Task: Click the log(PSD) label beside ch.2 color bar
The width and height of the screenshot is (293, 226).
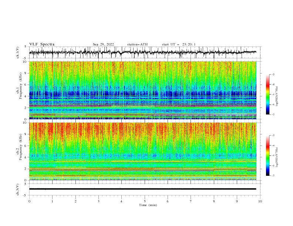Action: [277, 157]
